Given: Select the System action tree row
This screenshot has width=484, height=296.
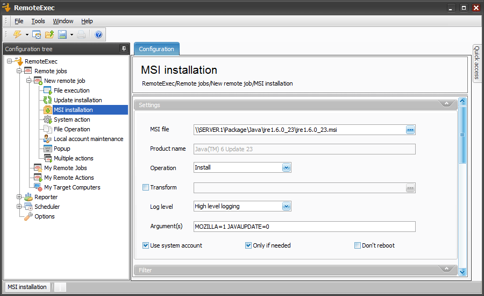Looking at the screenshot, I should click(x=72, y=119).
